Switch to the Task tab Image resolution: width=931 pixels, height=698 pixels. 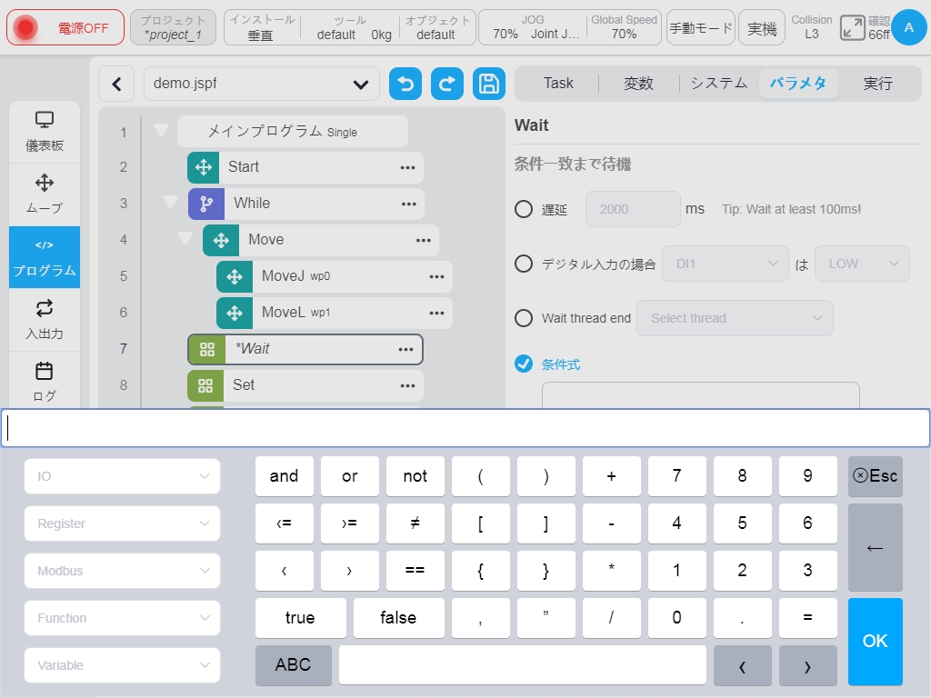pyautogui.click(x=558, y=84)
